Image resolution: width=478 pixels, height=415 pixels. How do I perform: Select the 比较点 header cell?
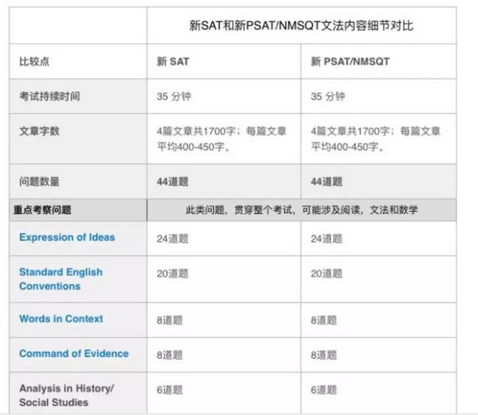(x=34, y=62)
